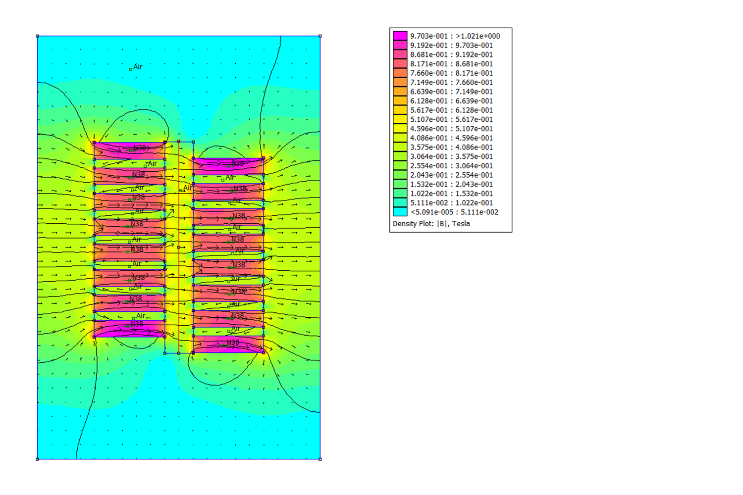Select the swatch beside 3.064e-001 : 3.575e-001

pyautogui.click(x=400, y=156)
